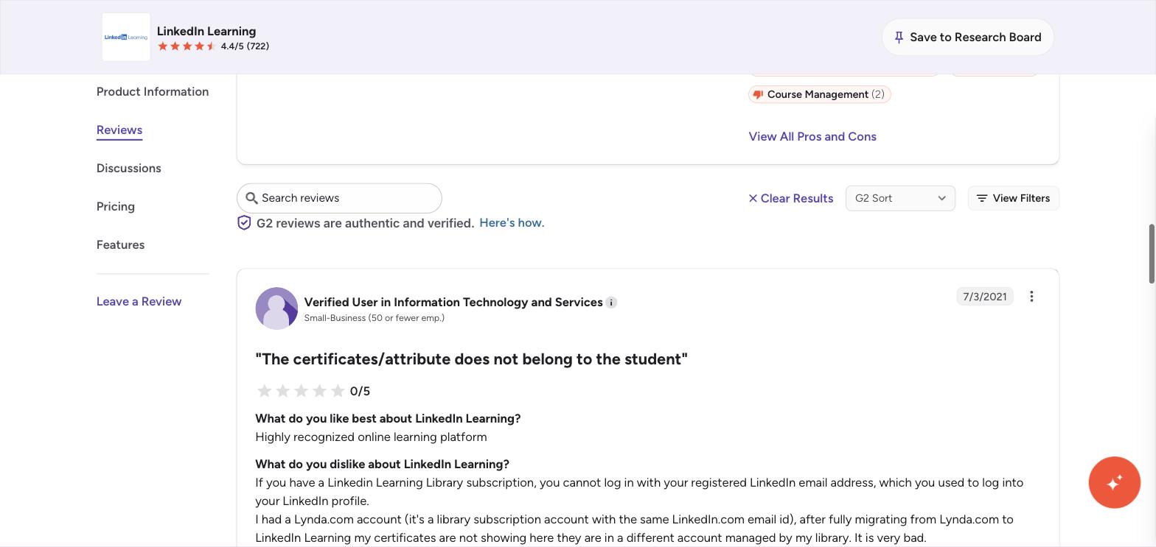Navigate to Pricing section
This screenshot has width=1156, height=547.
[116, 206]
